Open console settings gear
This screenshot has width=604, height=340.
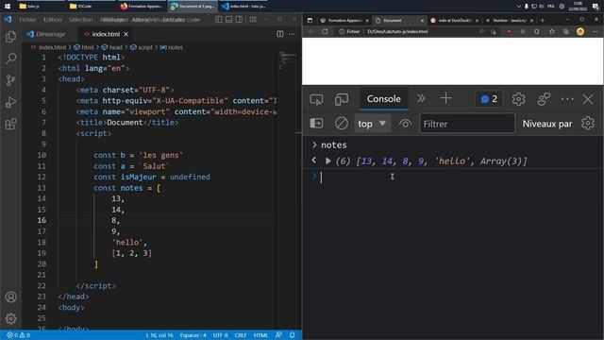(x=588, y=124)
